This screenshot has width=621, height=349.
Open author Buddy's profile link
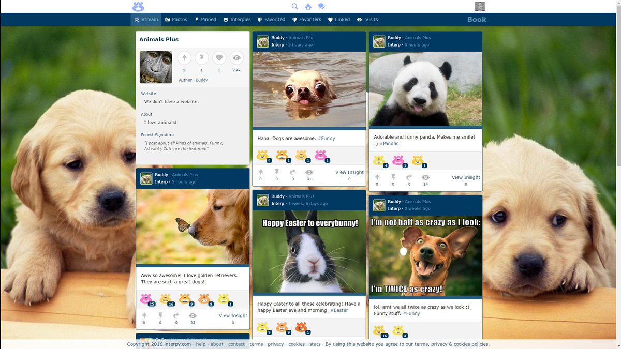(202, 80)
